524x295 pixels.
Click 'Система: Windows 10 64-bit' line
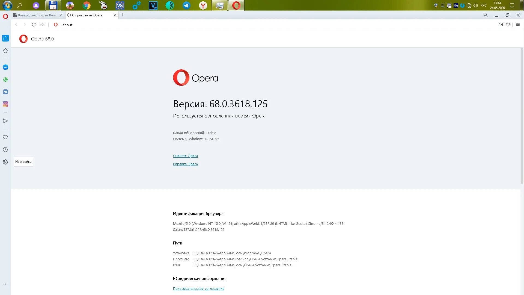196,139
